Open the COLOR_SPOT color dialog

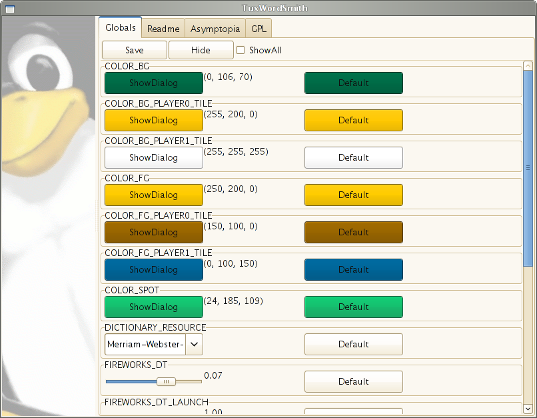(x=153, y=307)
